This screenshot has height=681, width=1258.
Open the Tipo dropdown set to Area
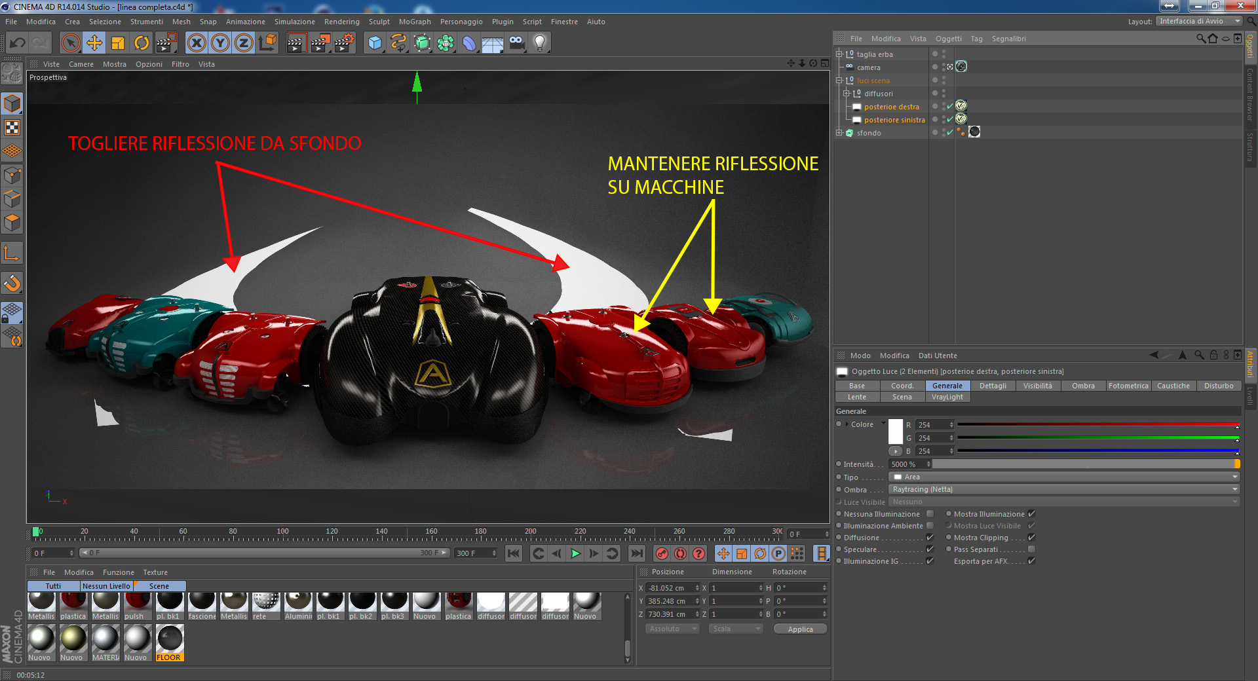[1064, 477]
